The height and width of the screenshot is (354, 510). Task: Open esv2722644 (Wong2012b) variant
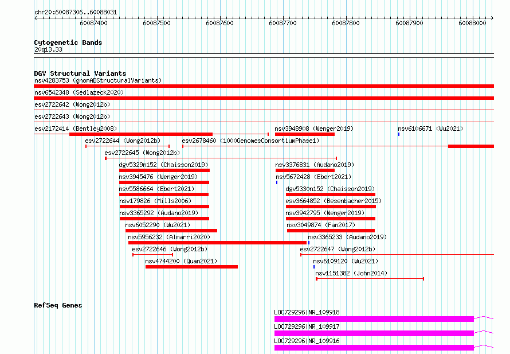pyautogui.click(x=123, y=141)
